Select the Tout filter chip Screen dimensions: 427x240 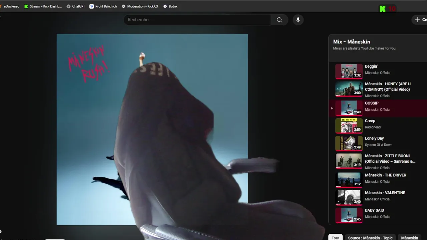click(336, 238)
